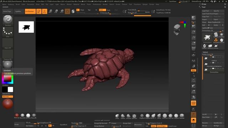
Task: Toggle the DetectEdges option
Action: 162,126
